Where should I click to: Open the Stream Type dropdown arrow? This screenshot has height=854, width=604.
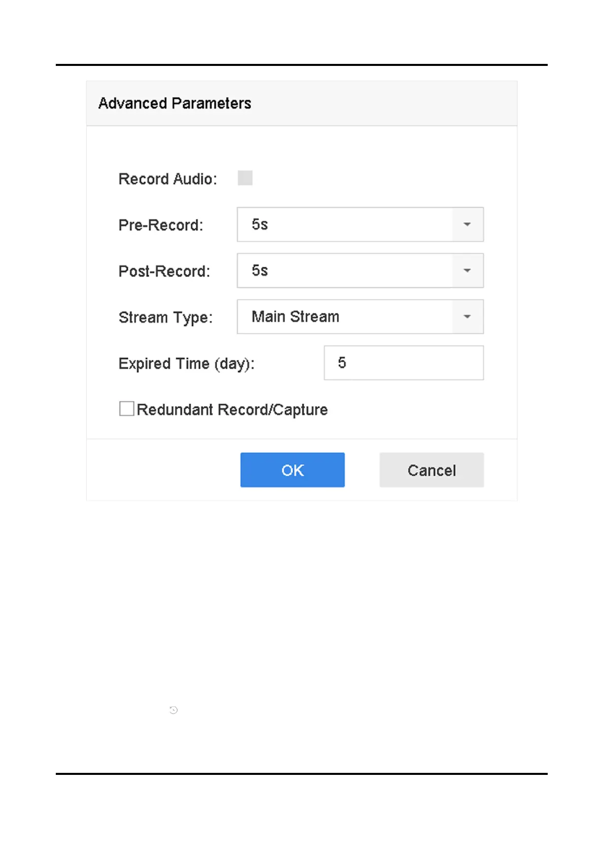[x=467, y=316]
